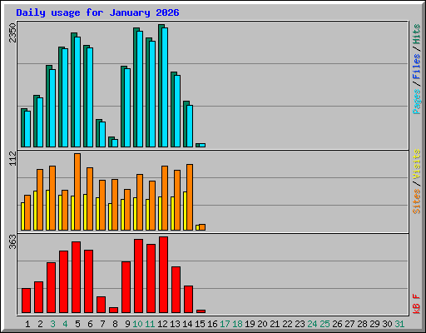Click the Files legend label
Image resolution: width=426 pixels, height=333 pixels.
pyautogui.click(x=417, y=67)
